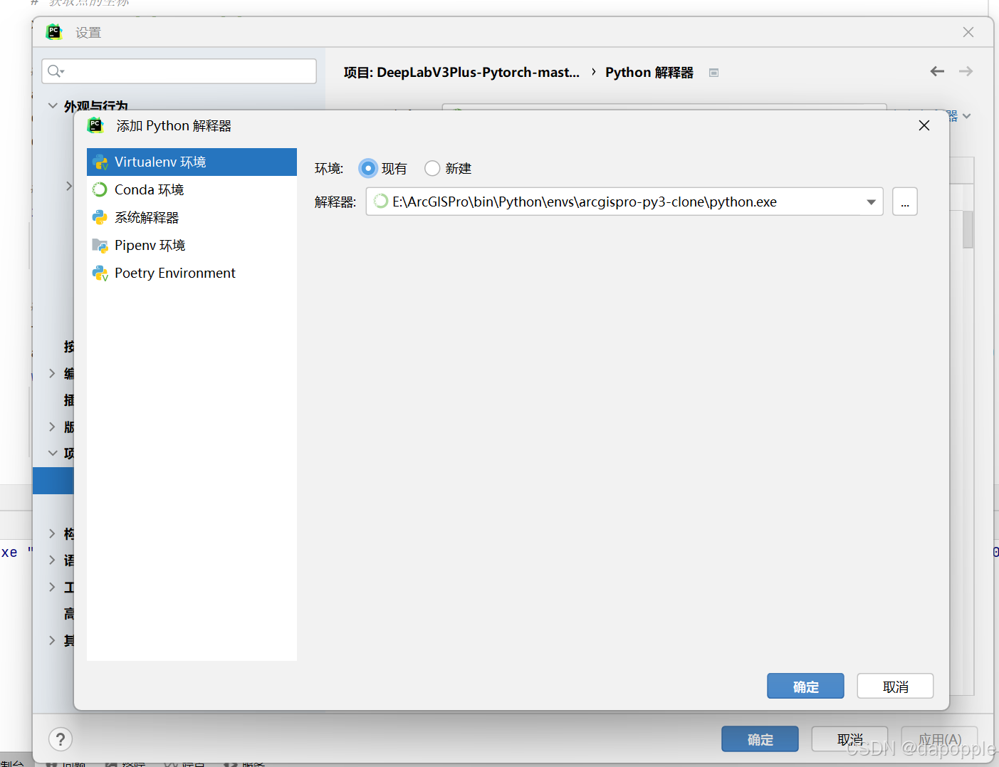This screenshot has width=999, height=767.
Task: Click the Conda green ring icon
Action: (x=100, y=189)
